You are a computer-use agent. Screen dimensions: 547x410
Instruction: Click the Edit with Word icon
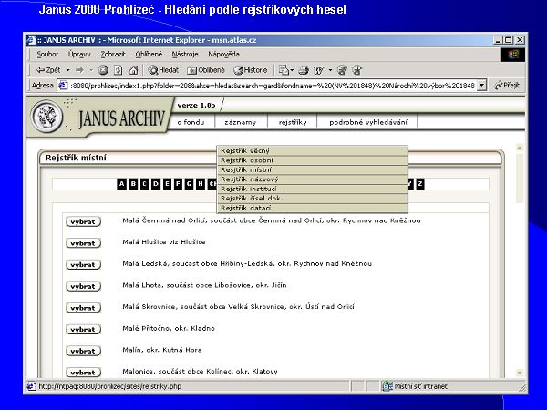tap(318, 70)
